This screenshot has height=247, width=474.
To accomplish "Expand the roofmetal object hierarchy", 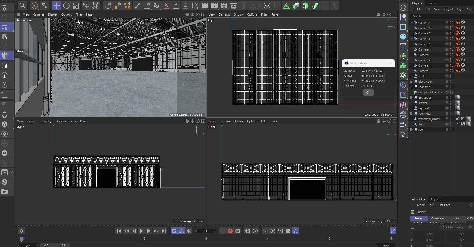I will 411,114.
